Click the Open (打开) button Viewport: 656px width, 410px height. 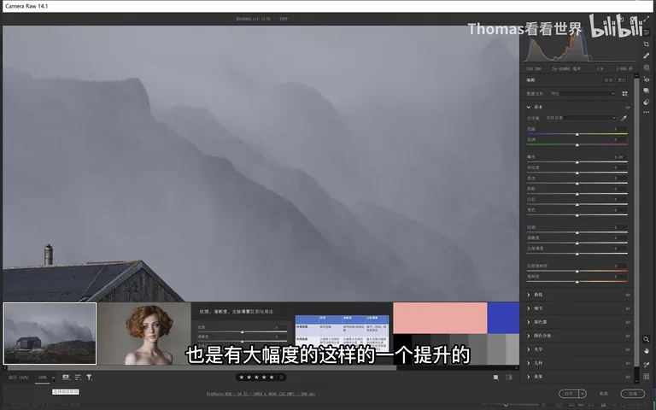(x=569, y=394)
